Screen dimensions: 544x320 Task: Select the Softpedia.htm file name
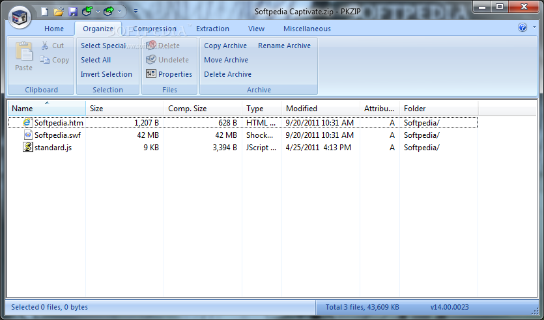[x=59, y=122]
